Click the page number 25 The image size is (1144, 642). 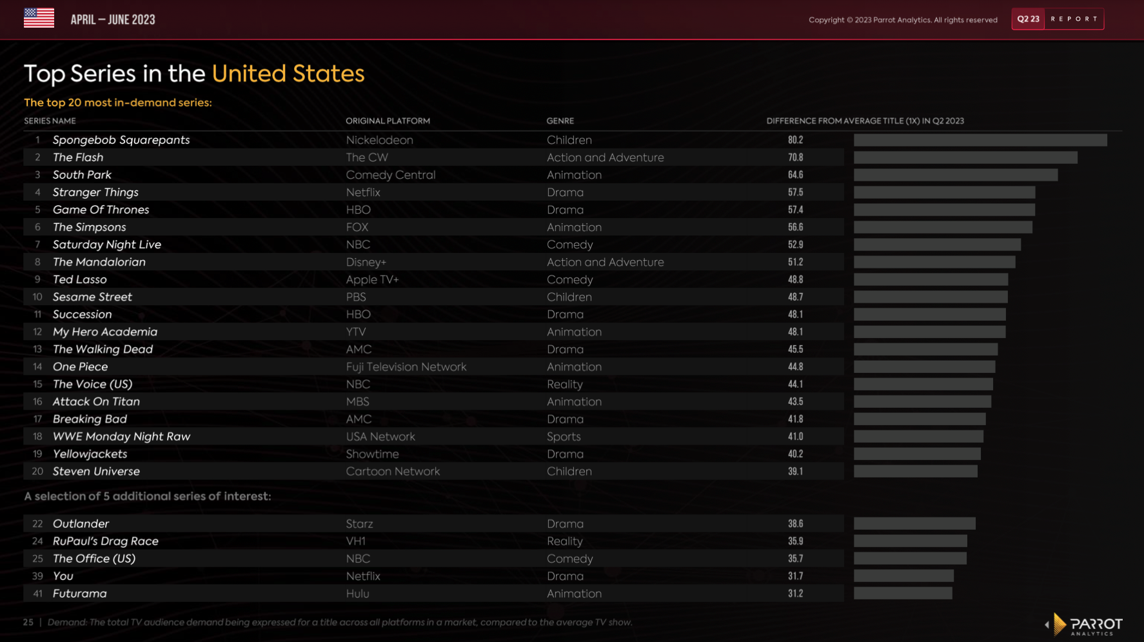28,623
